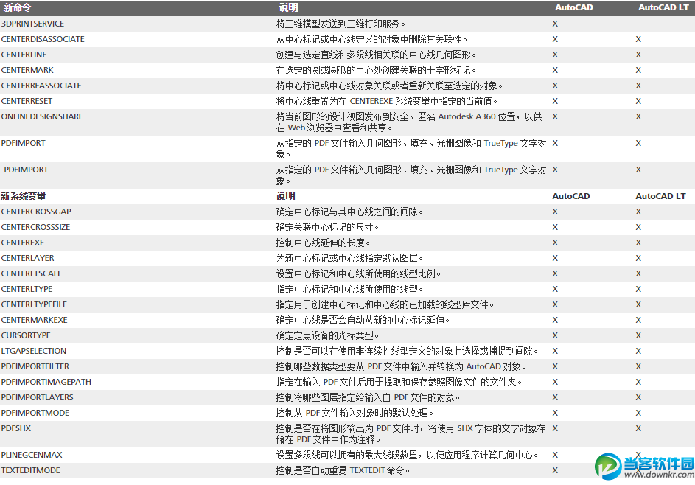Select the CENTERREASSOCIATE command name
The height and width of the screenshot is (485, 695).
pyautogui.click(x=41, y=86)
